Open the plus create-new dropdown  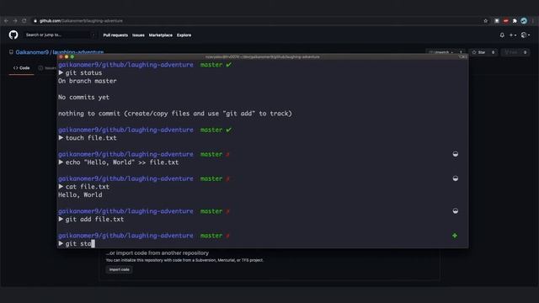click(x=513, y=35)
